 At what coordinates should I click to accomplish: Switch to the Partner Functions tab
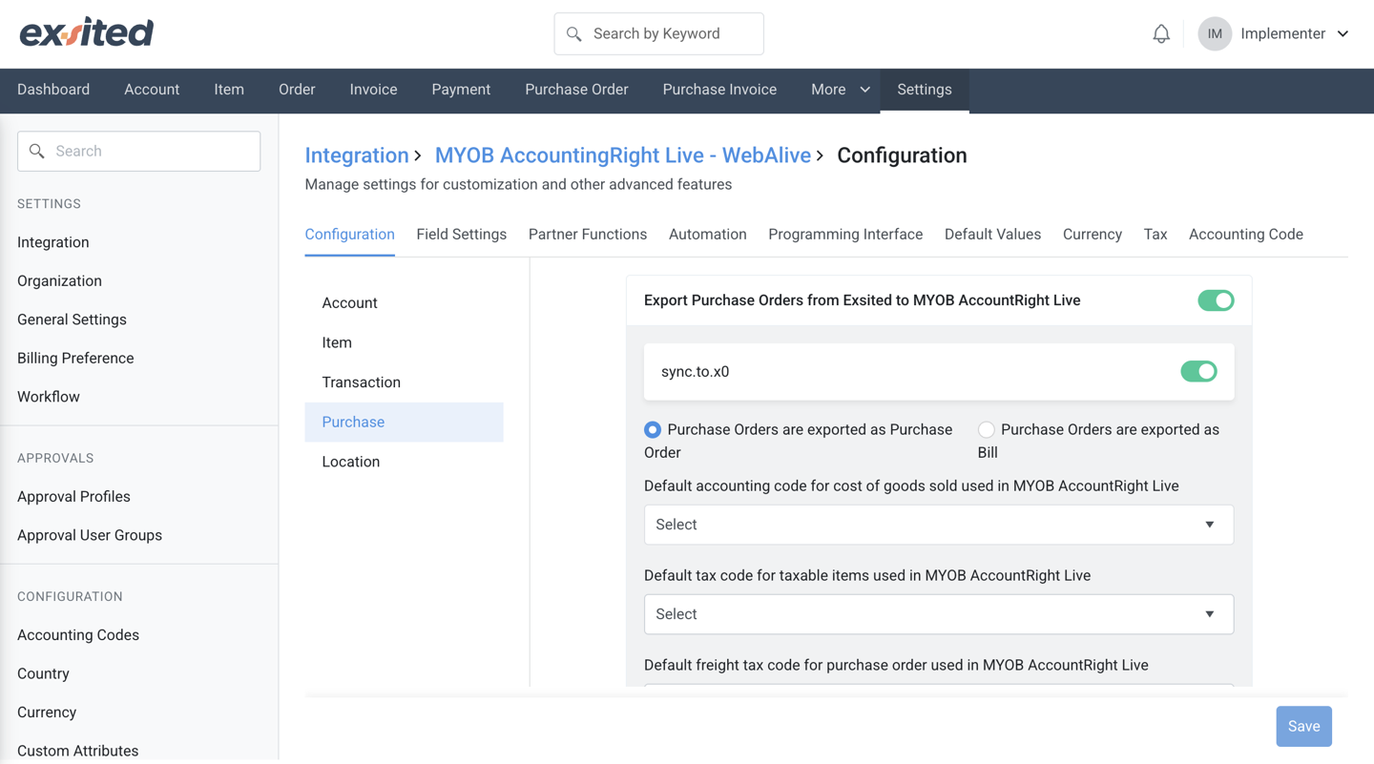pyautogui.click(x=588, y=235)
